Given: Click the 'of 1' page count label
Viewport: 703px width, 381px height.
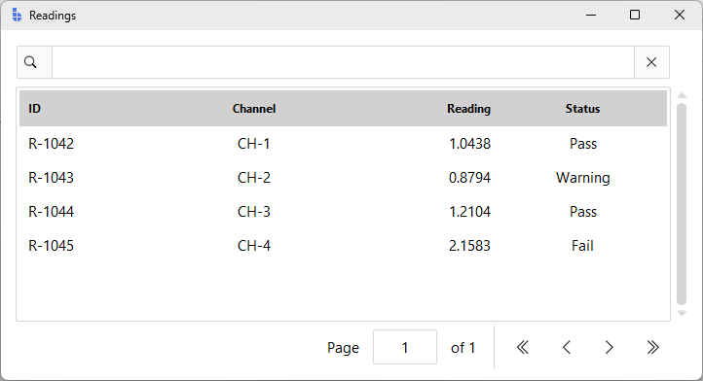Looking at the screenshot, I should 462,348.
